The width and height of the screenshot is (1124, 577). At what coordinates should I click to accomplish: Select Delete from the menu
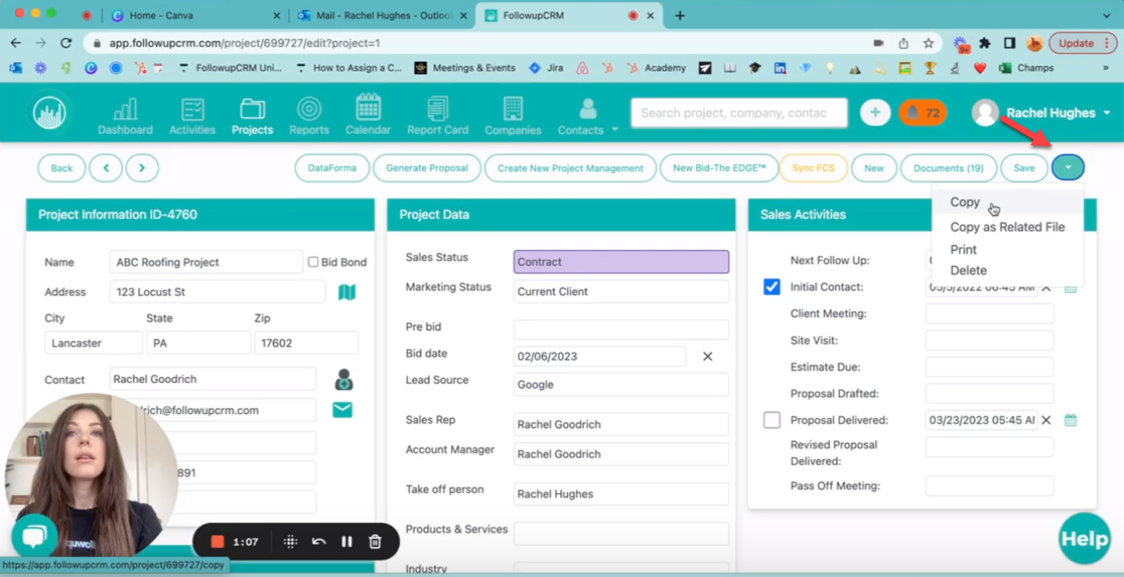point(968,270)
